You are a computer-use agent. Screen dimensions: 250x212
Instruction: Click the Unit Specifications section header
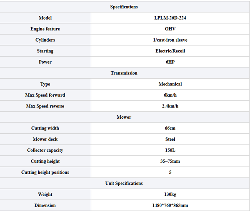(x=124, y=184)
